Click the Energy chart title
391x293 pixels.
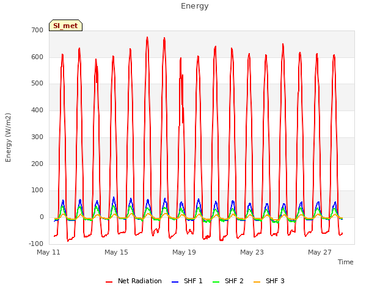[x=195, y=6]
